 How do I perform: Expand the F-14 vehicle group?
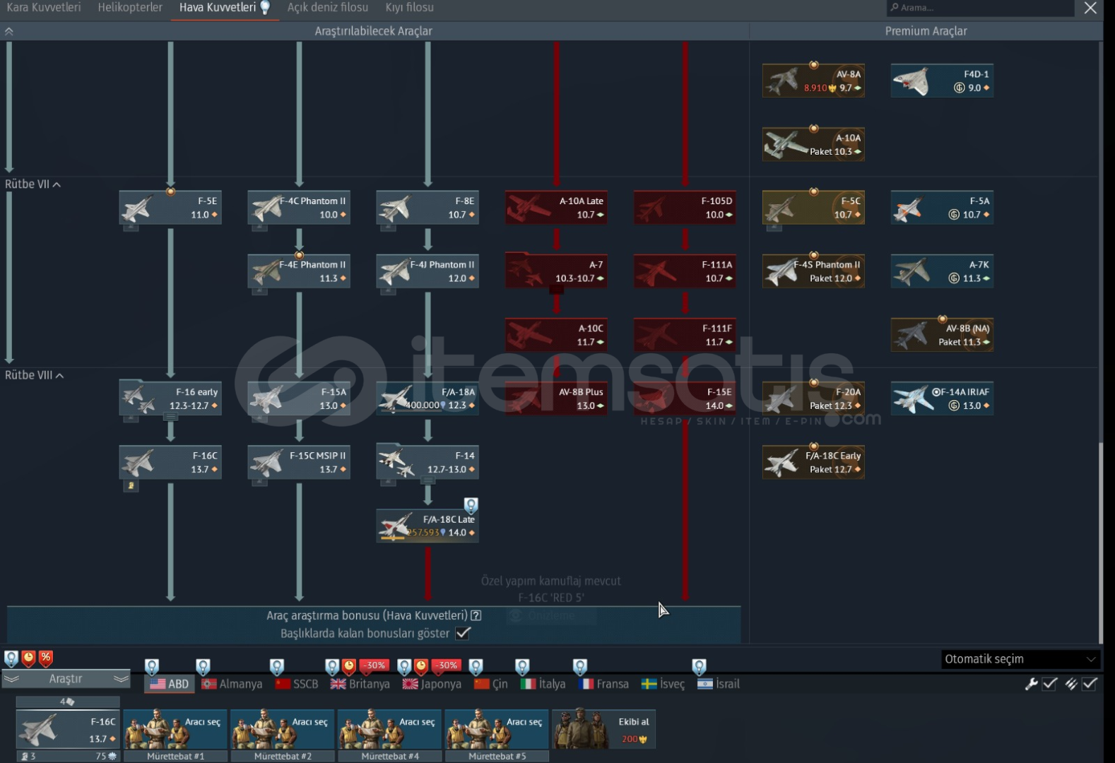click(x=427, y=480)
